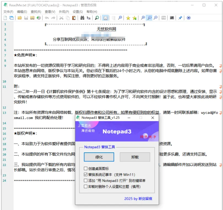Click the 2025 by 断剑留痕 link
The image size is (223, 210).
[138, 198]
